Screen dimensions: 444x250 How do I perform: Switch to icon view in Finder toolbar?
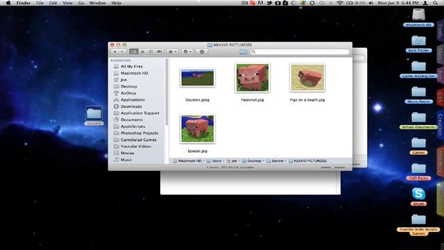click(x=134, y=51)
